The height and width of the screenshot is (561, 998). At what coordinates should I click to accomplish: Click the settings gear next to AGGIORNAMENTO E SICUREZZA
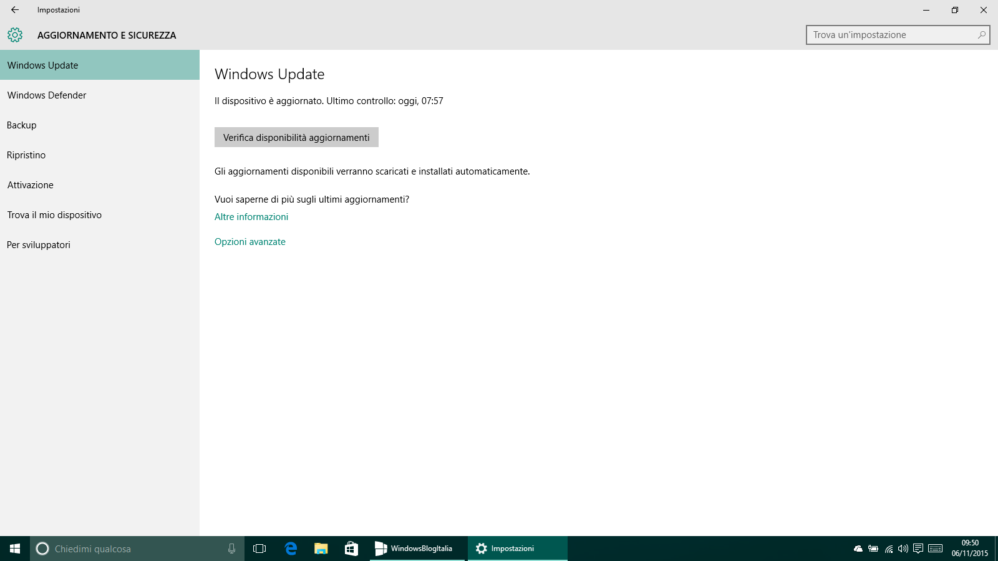[x=15, y=35]
